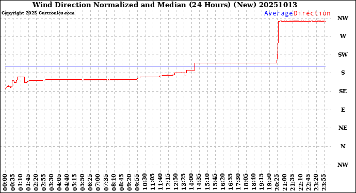The height and width of the screenshot is (193, 356).
Task: Click the '14:00' time axis label
Action: (191, 182)
